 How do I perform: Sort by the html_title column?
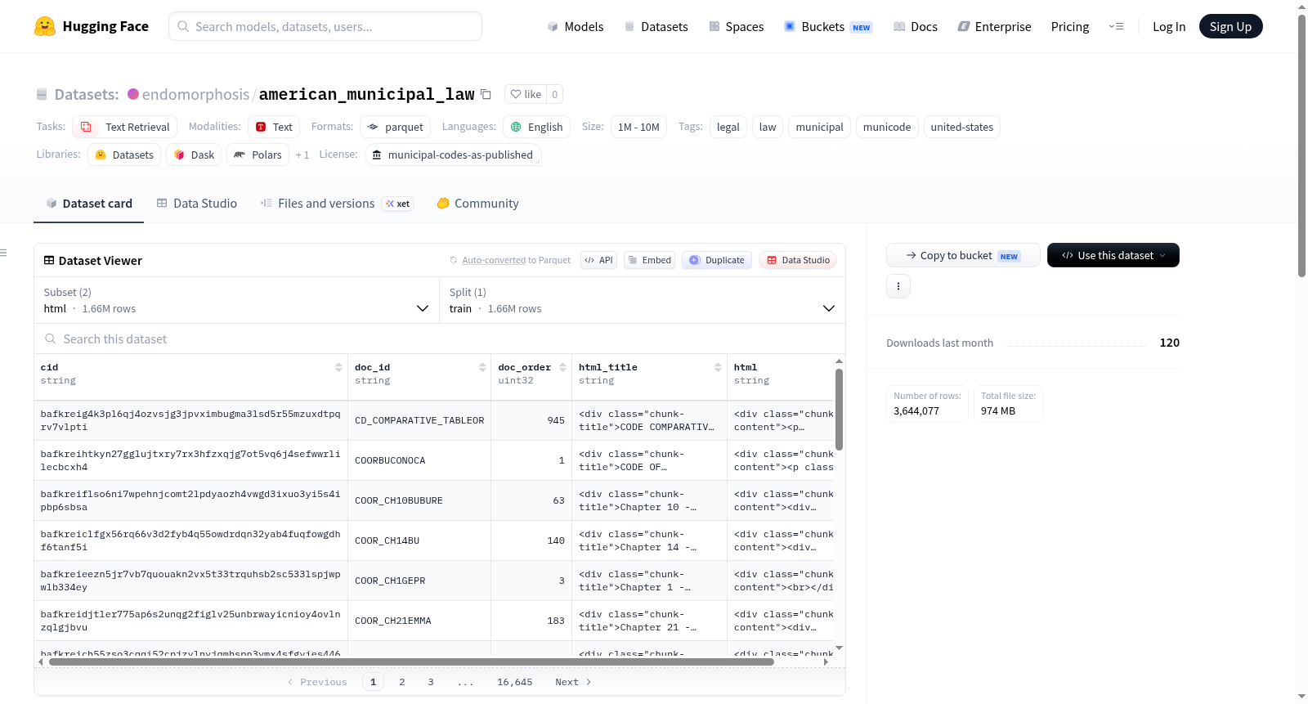coord(718,367)
